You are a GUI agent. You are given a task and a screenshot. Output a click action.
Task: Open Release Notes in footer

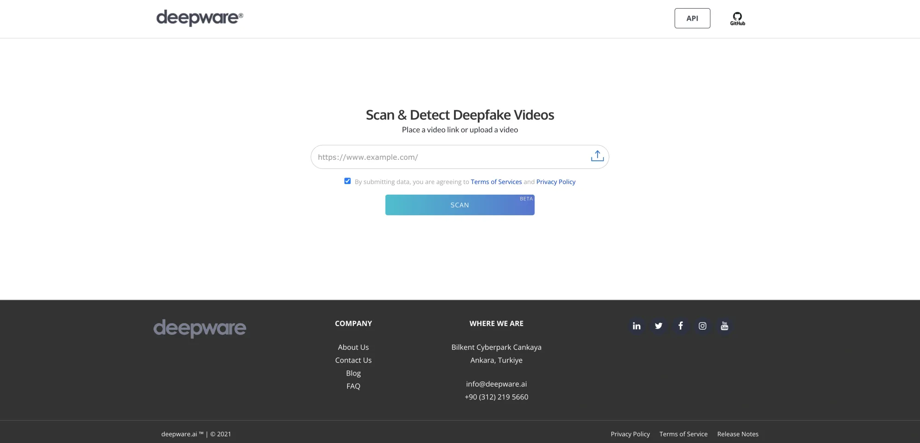click(x=738, y=434)
